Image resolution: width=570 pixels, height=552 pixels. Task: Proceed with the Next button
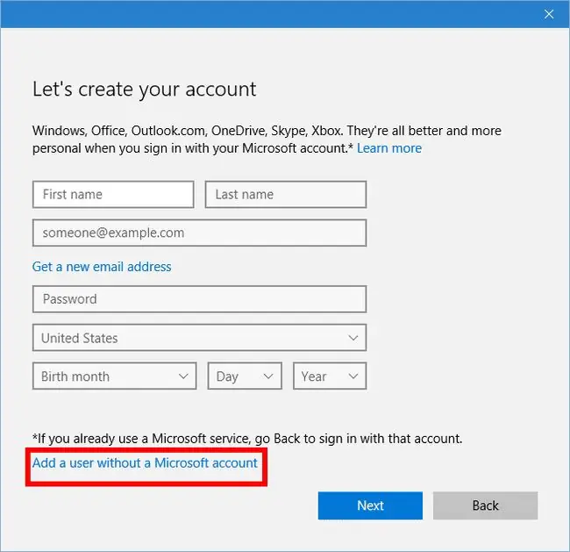click(x=370, y=505)
